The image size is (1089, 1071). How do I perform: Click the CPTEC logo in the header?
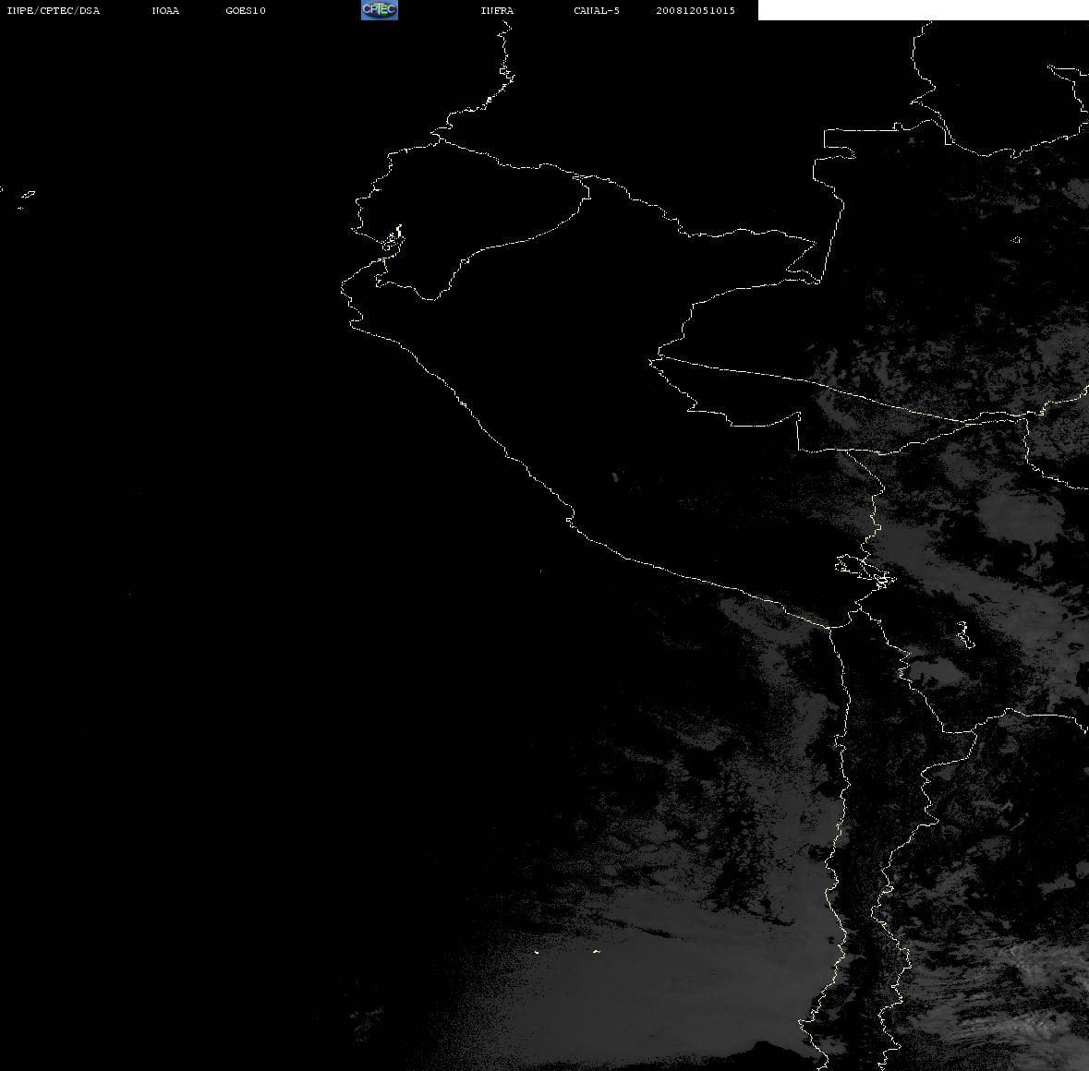(380, 10)
